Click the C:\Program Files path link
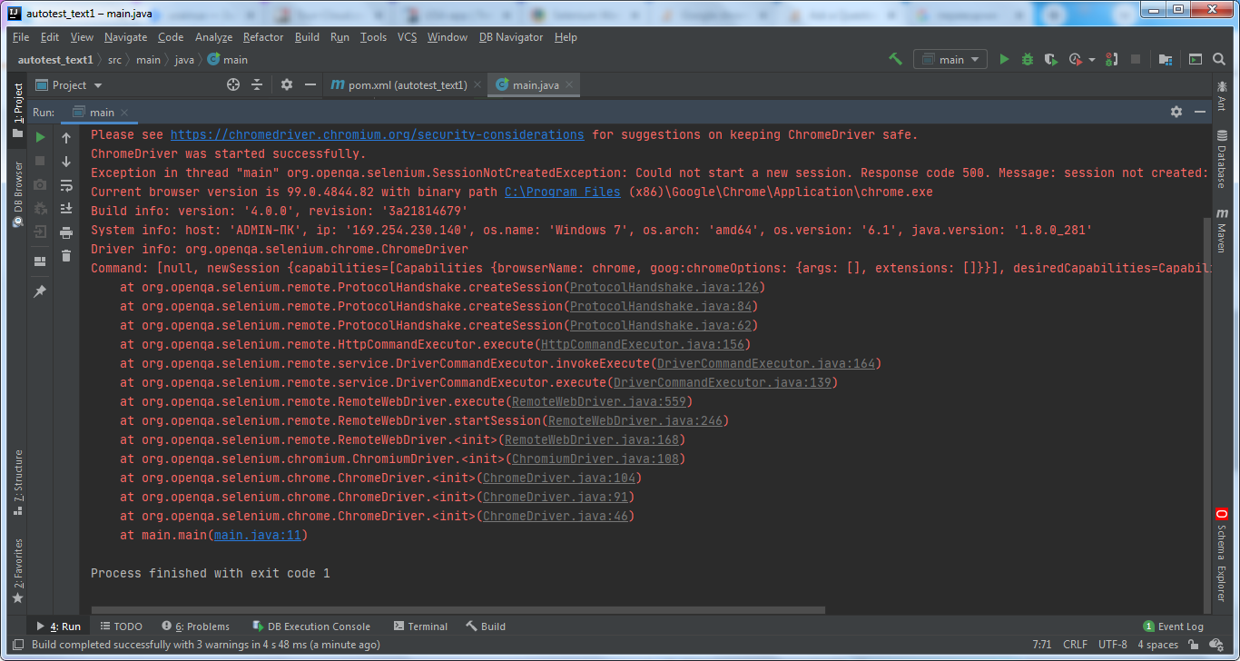 pos(563,192)
